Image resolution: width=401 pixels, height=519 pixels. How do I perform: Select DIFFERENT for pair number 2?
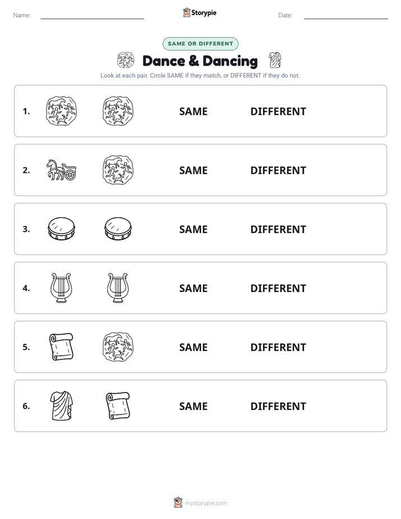278,170
